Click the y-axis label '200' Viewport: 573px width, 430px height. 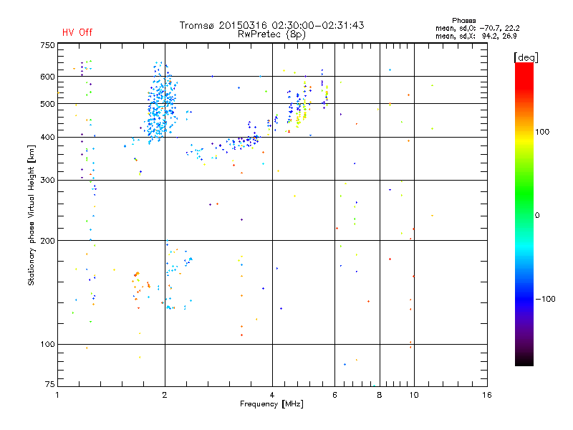(x=47, y=241)
